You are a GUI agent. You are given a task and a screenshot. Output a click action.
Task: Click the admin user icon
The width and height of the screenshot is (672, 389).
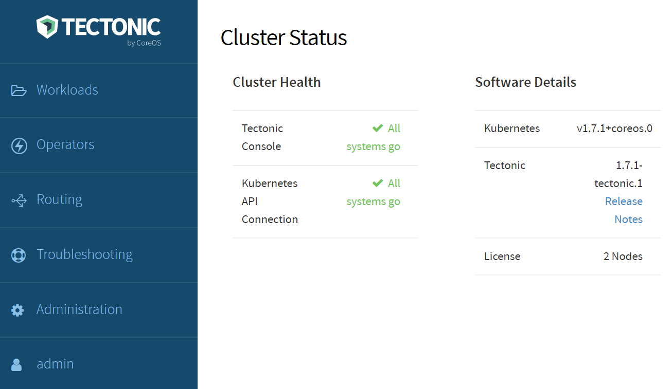[x=16, y=365]
